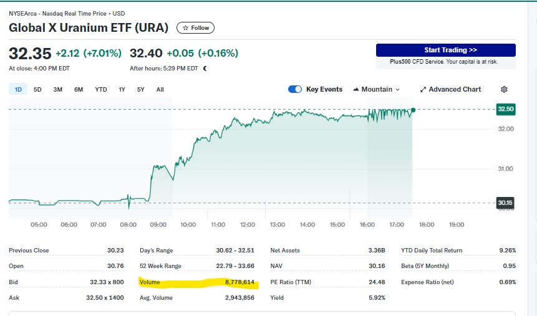Toggle the Key Events switch
The width and height of the screenshot is (537, 316).
coord(295,89)
